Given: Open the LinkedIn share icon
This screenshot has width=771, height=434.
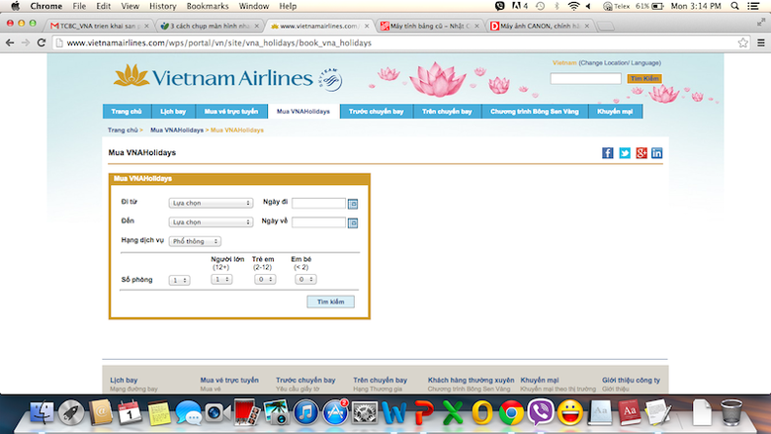Looking at the screenshot, I should click(x=657, y=153).
